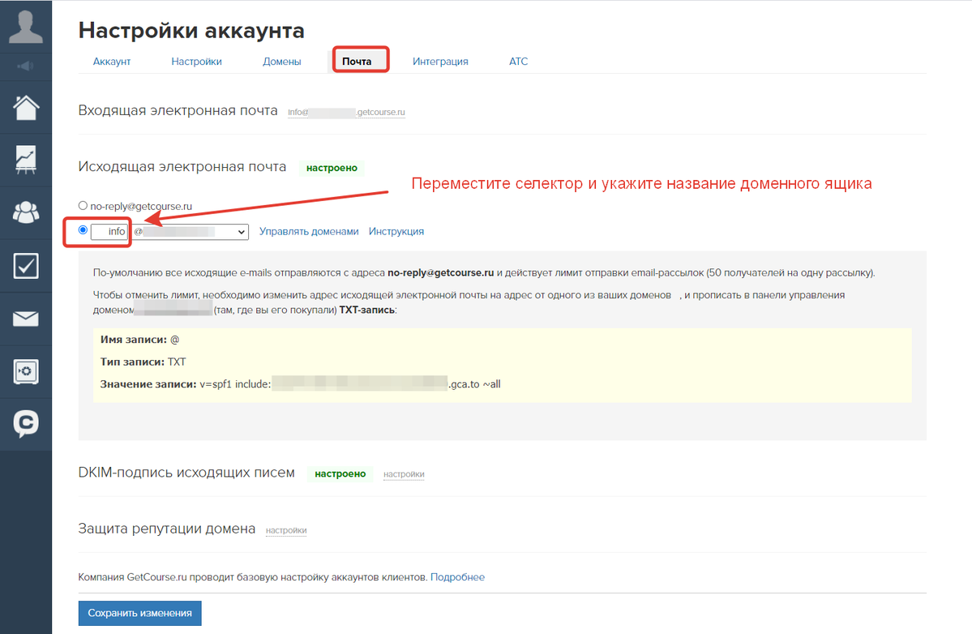Viewport: 972px width, 634px height.
Task: Click the DKIM-подпись исходящих писем heading
Action: (x=186, y=473)
